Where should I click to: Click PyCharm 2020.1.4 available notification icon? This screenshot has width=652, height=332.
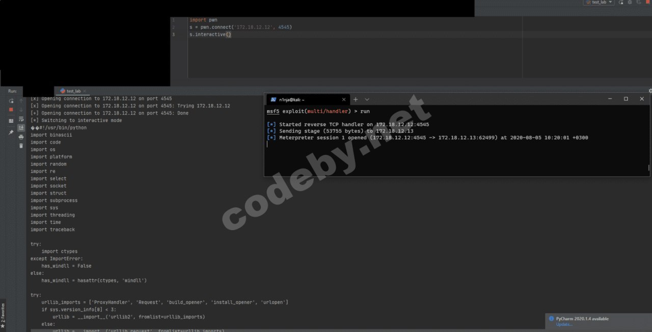551,319
